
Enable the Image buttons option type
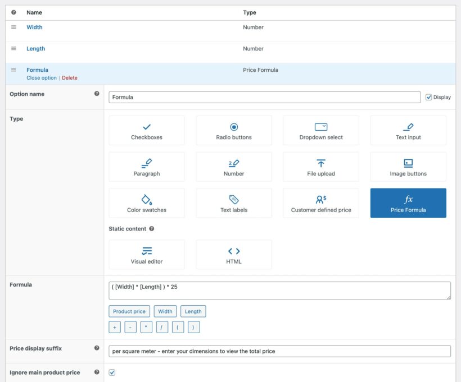click(x=408, y=166)
